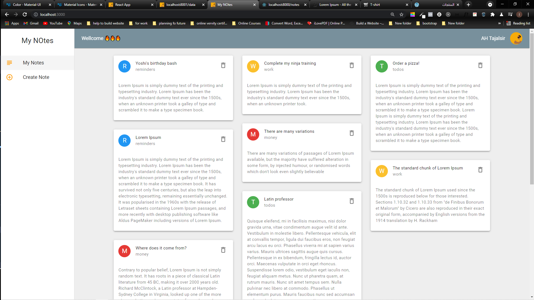Screen dimensions: 534x300
Task: Click the extensions puzzle piece icon
Action: (x=493, y=14)
